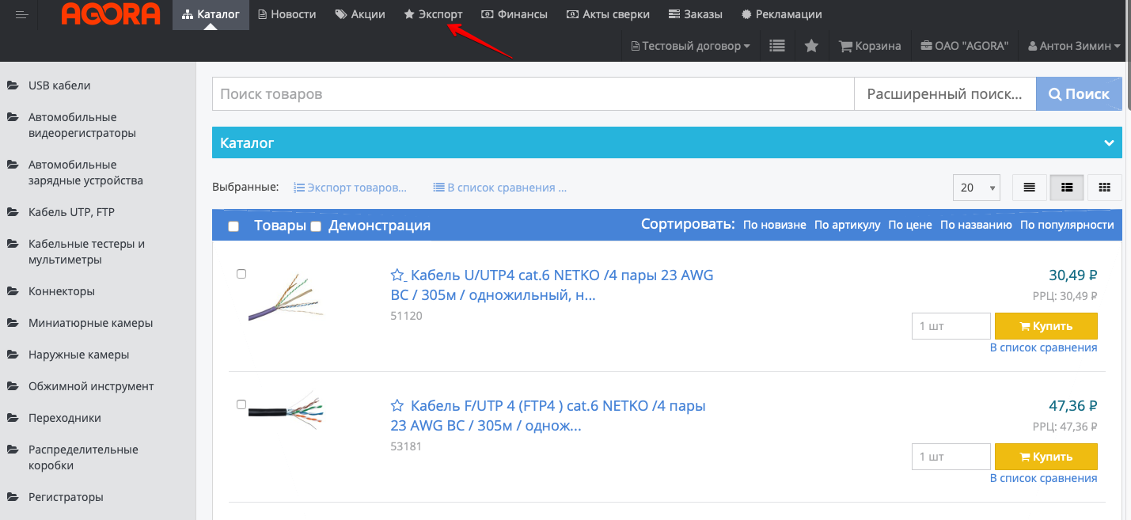The image size is (1131, 520).
Task: Open favorites via the header star icon
Action: 811,46
